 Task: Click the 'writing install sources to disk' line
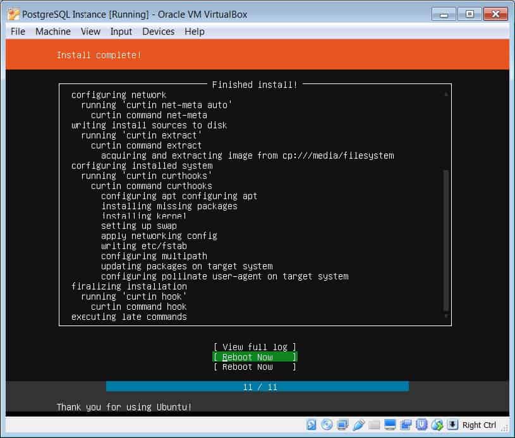[x=149, y=125]
